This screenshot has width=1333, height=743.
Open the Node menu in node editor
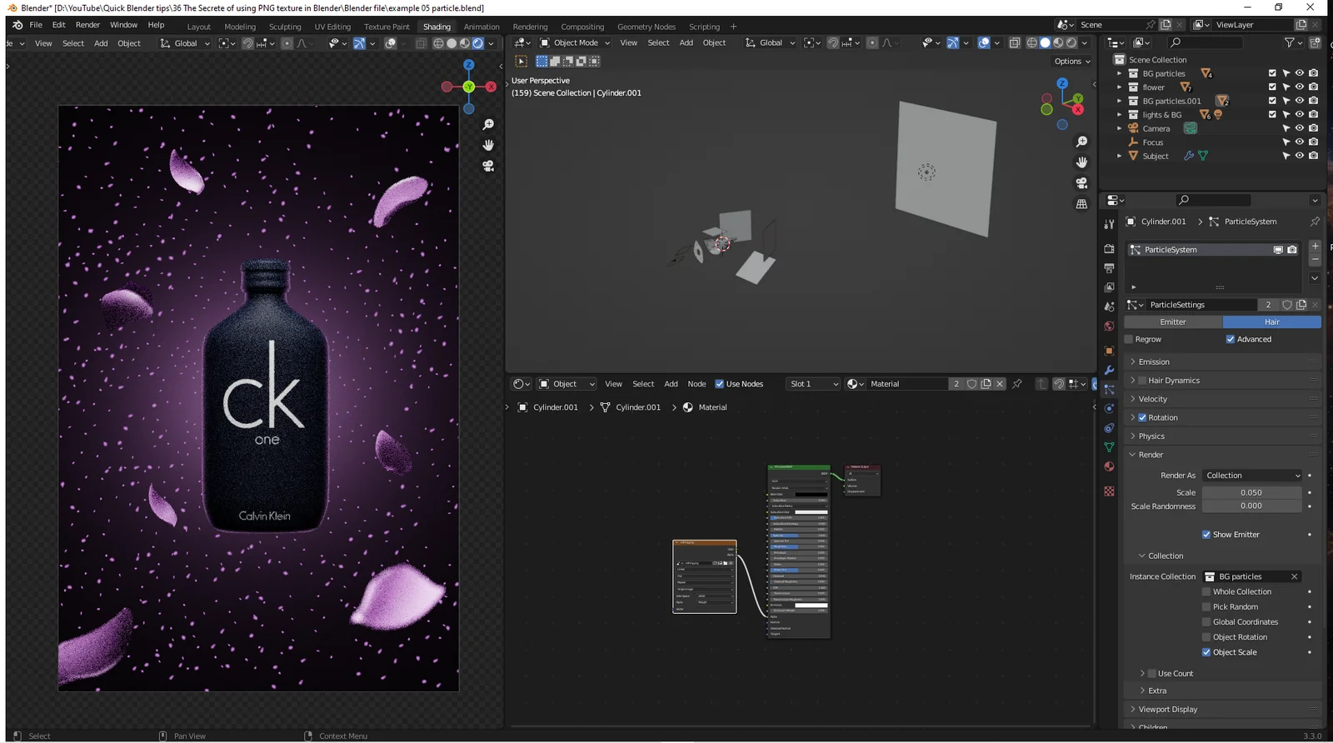click(x=696, y=384)
